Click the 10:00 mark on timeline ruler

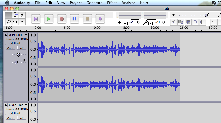(96, 28)
